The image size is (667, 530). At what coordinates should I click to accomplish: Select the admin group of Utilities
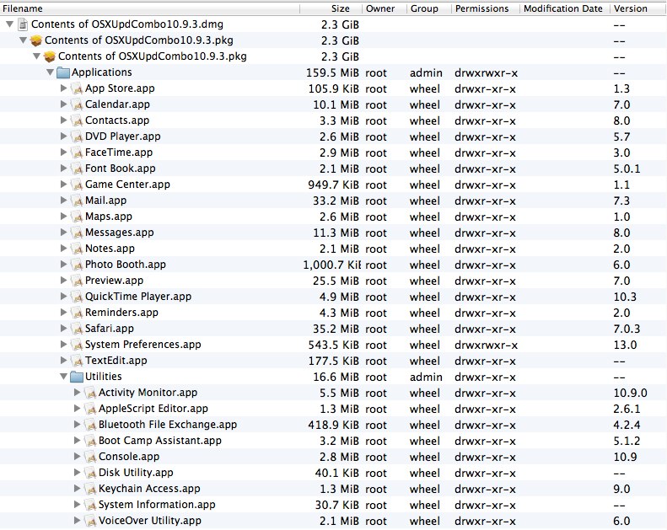426,377
